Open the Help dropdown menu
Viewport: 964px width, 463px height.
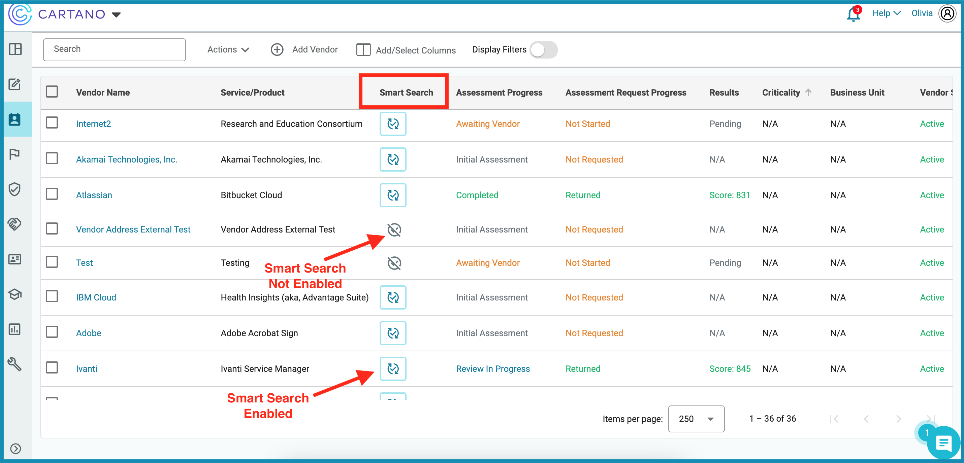(x=886, y=13)
